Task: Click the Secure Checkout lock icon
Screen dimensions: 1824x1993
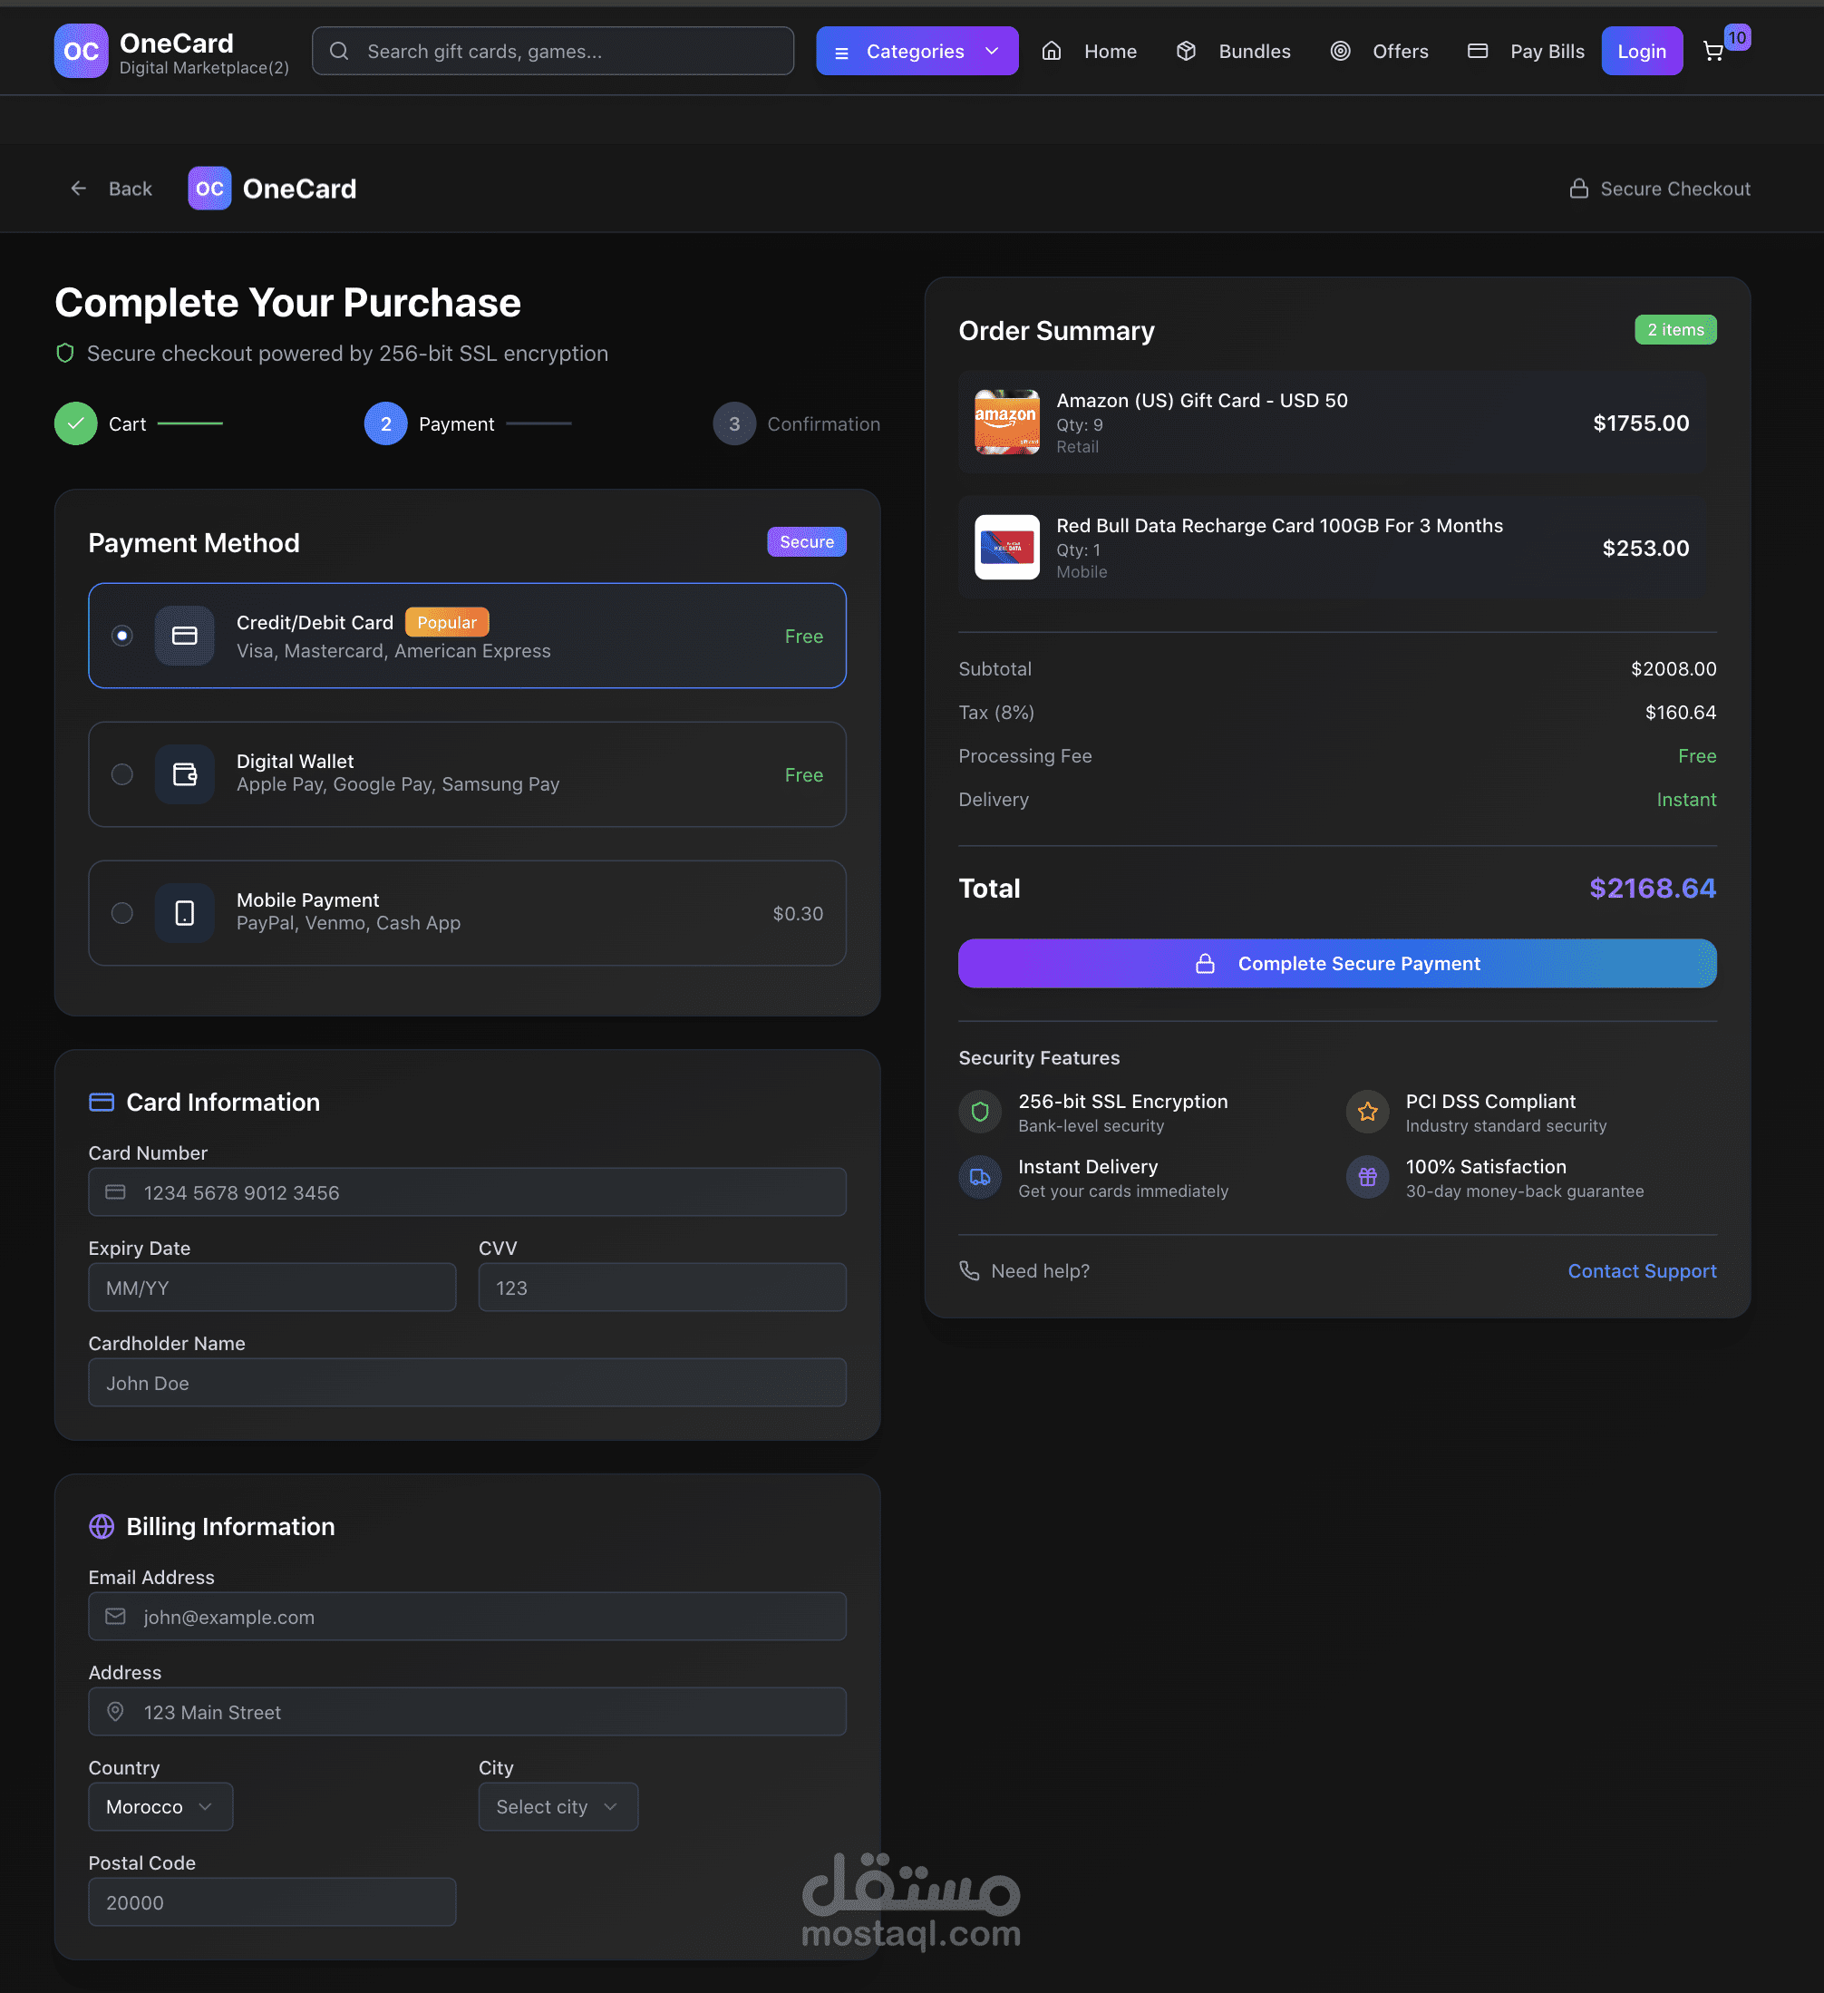Action: (x=1579, y=188)
